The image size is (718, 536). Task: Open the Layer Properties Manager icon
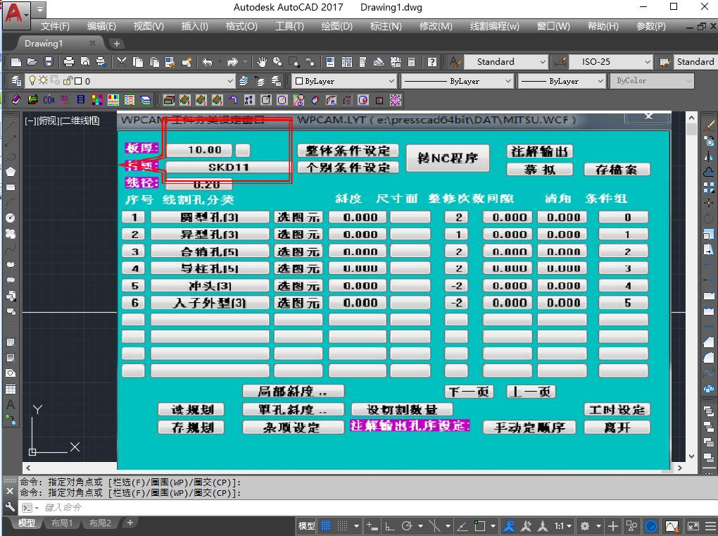pos(16,81)
